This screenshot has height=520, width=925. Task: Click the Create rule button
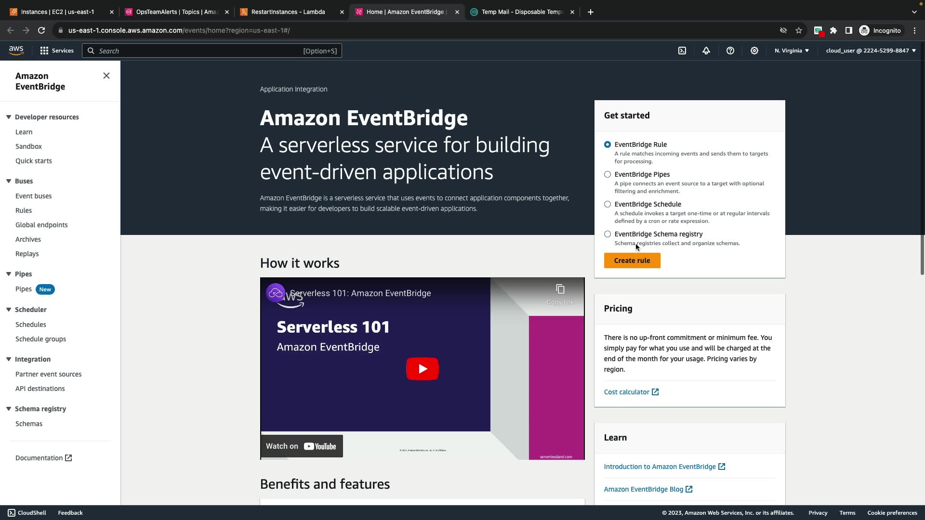[x=632, y=260]
